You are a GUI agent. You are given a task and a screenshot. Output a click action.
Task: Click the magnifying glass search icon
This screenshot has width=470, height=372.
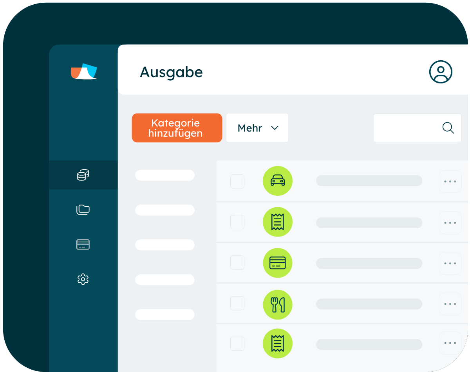coord(448,128)
